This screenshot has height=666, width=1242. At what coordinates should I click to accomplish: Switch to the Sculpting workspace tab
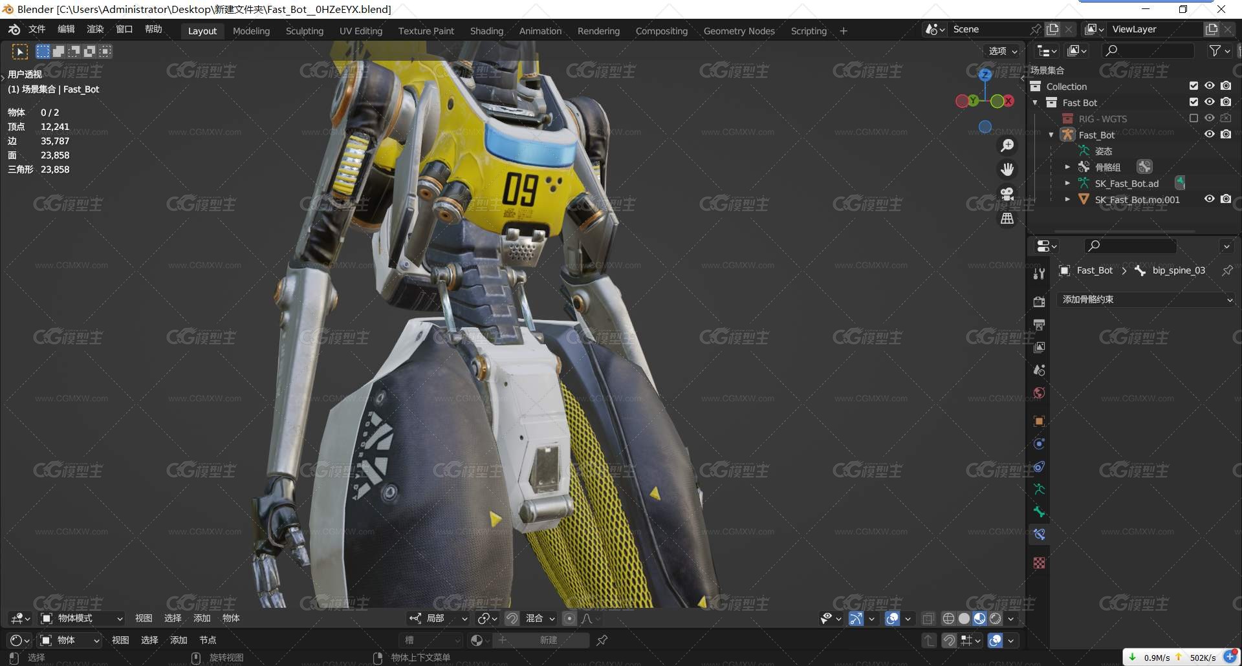pos(304,31)
